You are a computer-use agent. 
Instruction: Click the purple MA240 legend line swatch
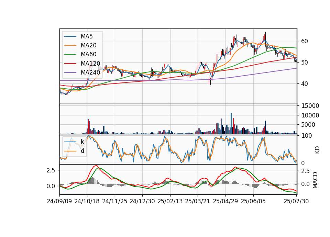70,72
